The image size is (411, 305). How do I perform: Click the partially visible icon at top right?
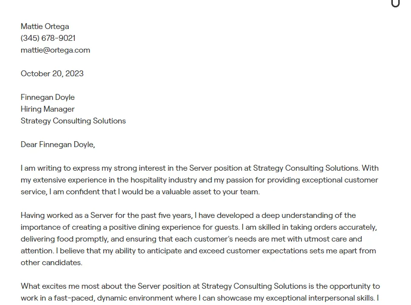pos(396,3)
